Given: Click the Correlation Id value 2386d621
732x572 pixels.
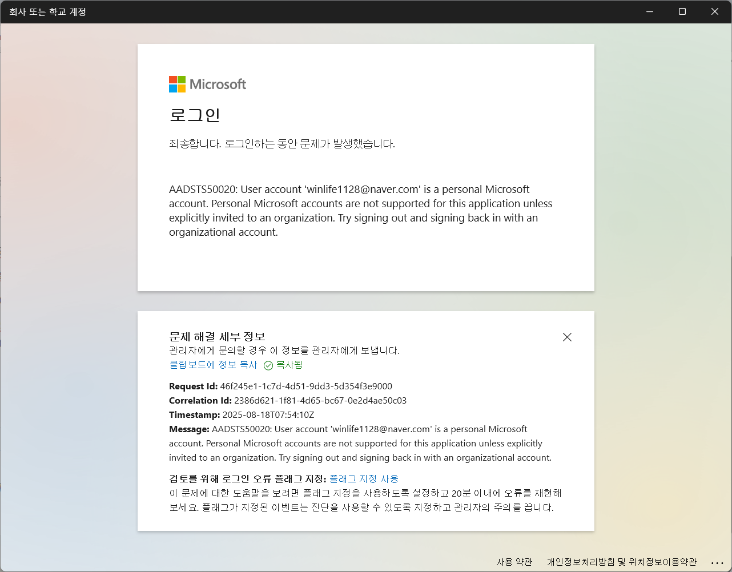Looking at the screenshot, I should [x=320, y=401].
